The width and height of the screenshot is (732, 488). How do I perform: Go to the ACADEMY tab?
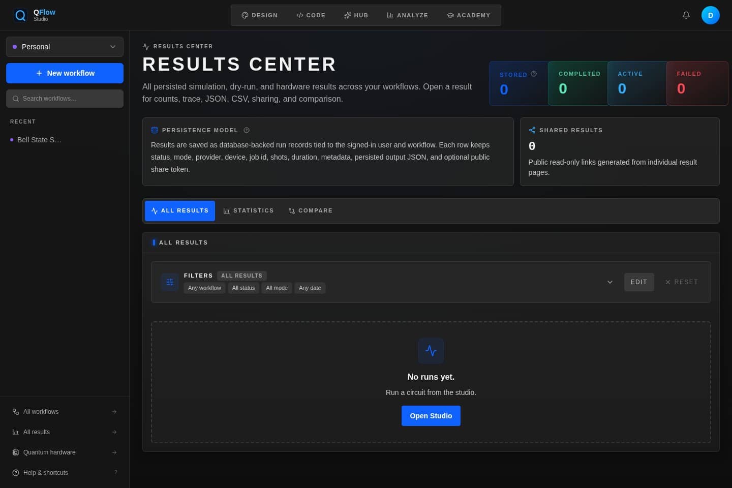(469, 15)
